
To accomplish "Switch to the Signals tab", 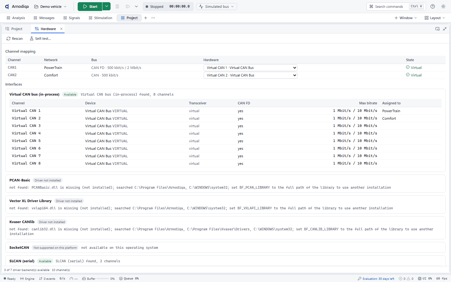I will (x=71, y=18).
